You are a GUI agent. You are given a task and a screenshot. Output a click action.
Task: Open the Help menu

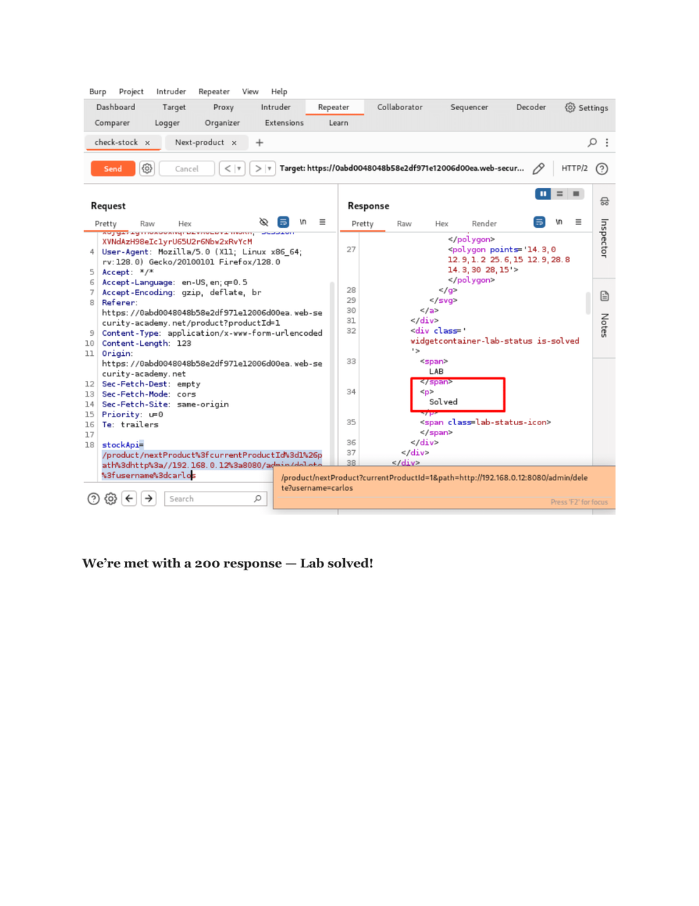(x=279, y=91)
